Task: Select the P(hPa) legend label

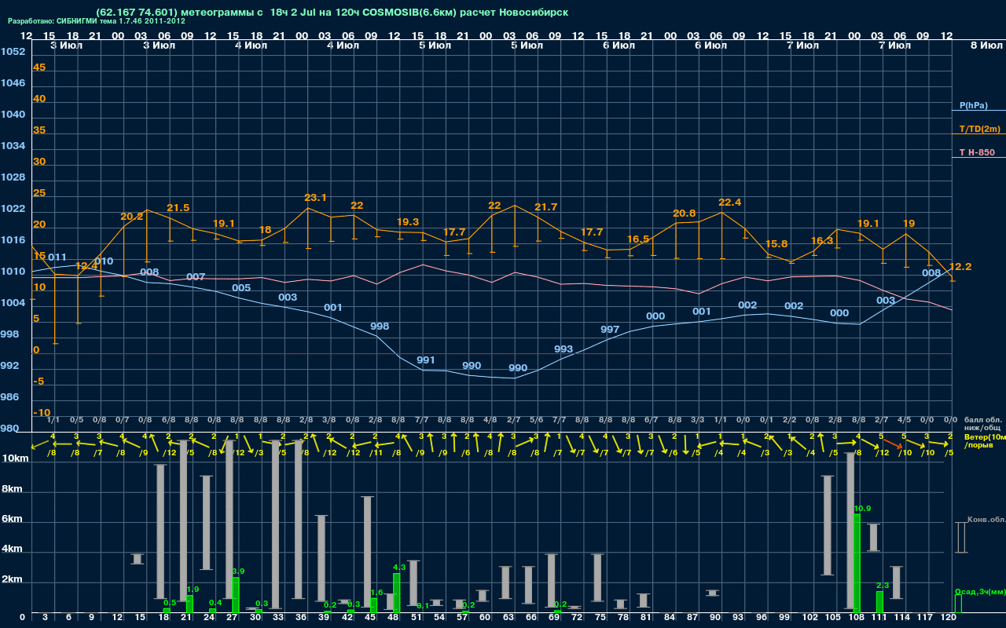Action: tap(973, 105)
